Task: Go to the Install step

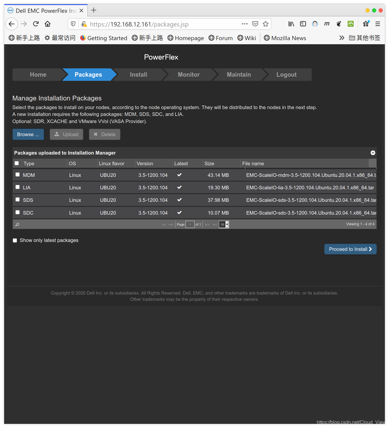Action: pos(139,75)
